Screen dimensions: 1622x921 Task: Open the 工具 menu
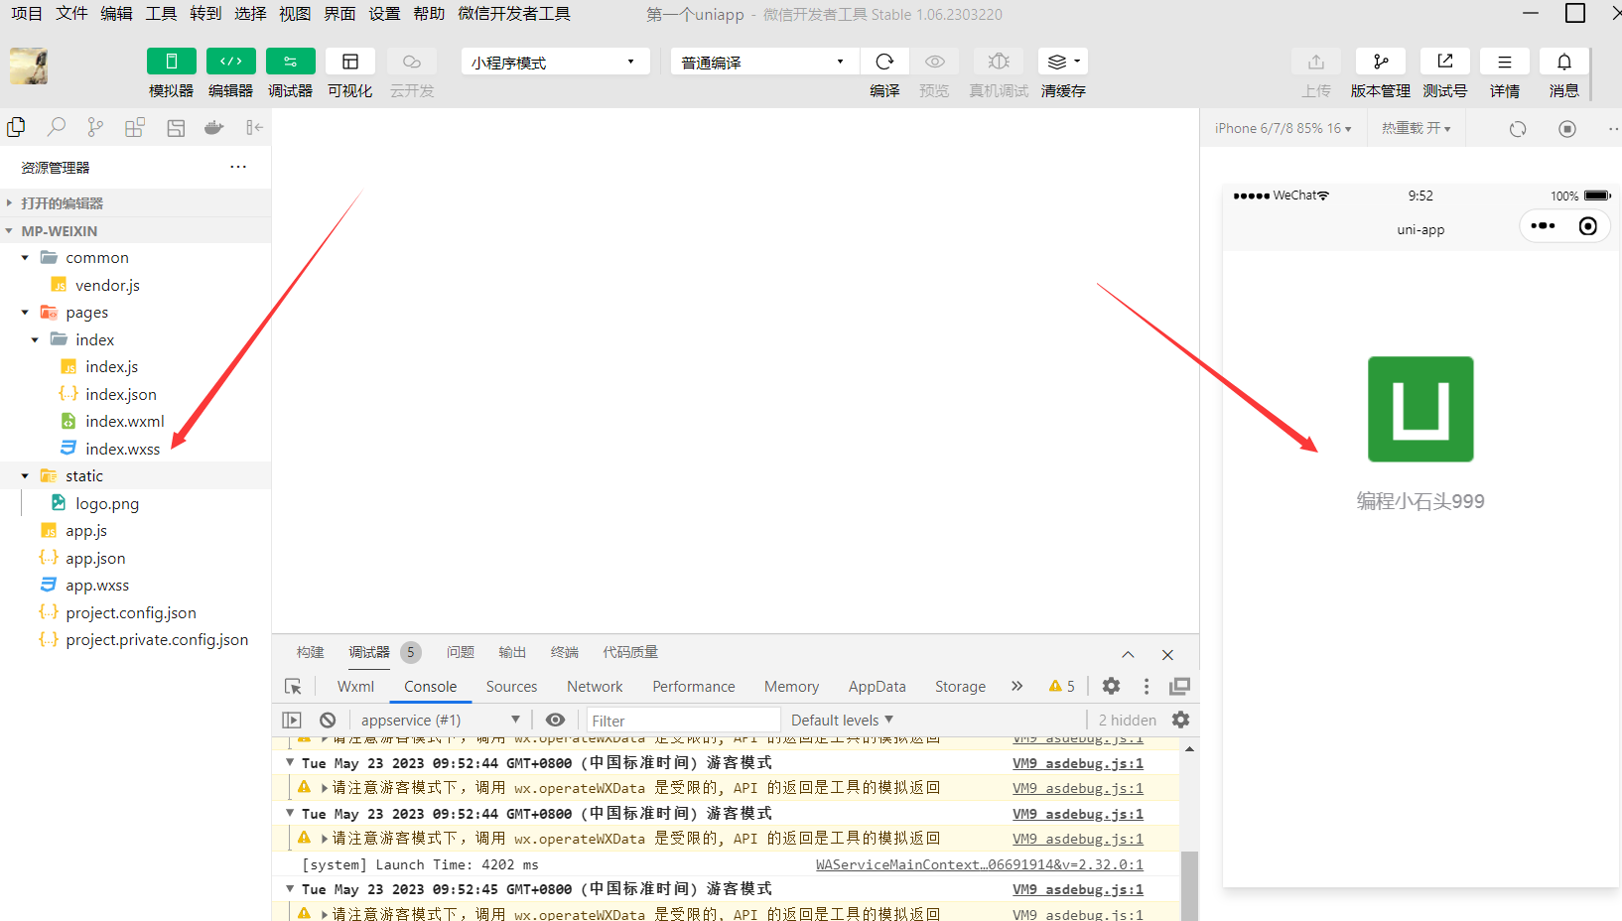point(161,14)
